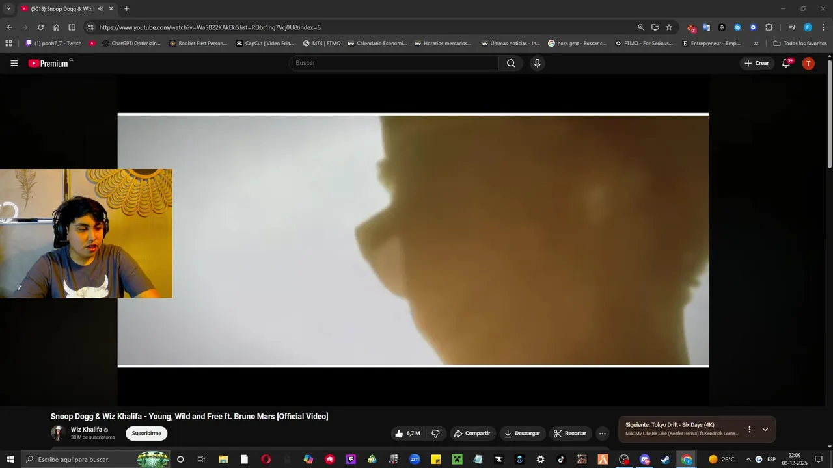This screenshot has height=468, width=833.
Task: Expand the Siguiente playlist chevron
Action: coord(765,429)
